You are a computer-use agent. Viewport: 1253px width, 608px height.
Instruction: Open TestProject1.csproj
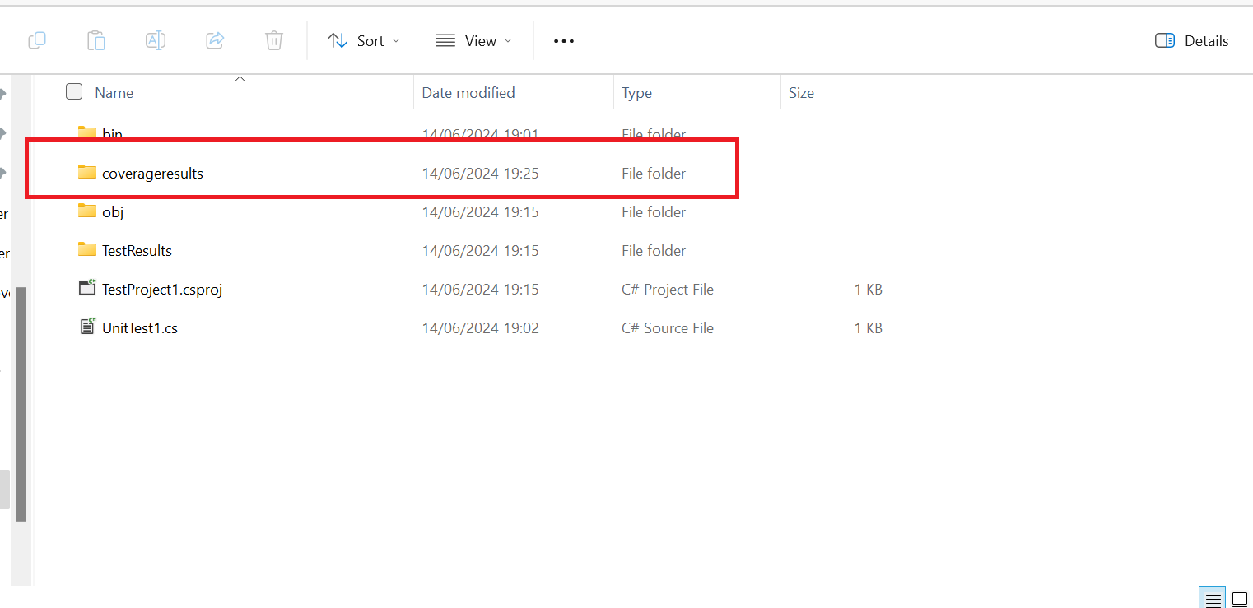tap(161, 289)
